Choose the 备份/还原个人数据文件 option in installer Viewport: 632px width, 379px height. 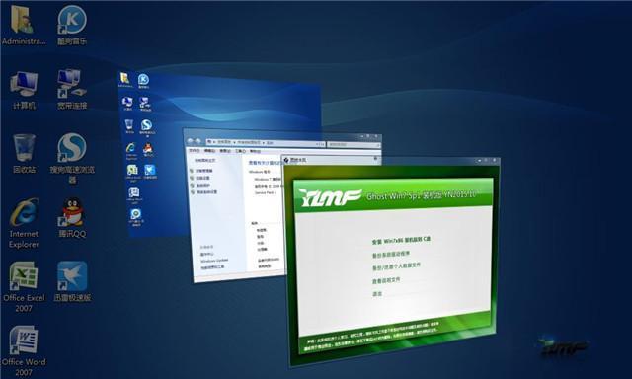[396, 266]
